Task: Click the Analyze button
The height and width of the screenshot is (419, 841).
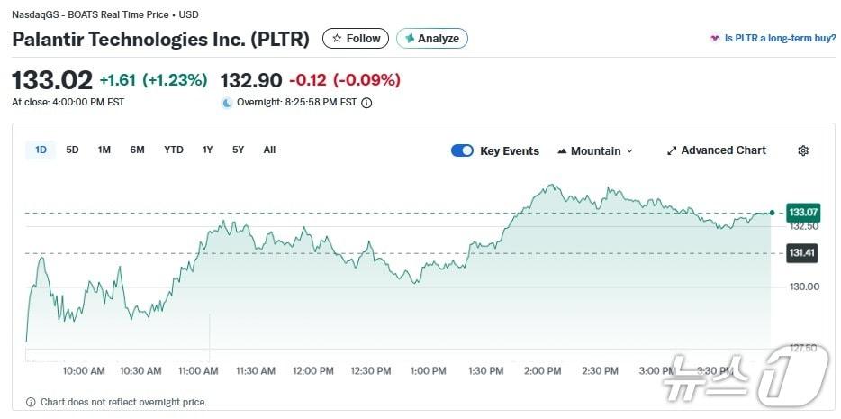Action: 432,39
